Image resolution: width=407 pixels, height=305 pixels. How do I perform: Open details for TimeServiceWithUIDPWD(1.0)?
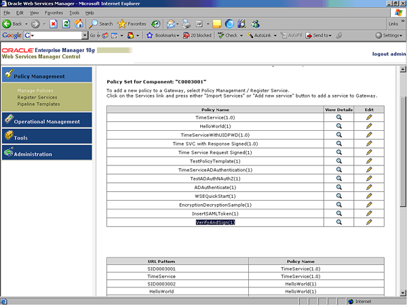(x=338, y=135)
